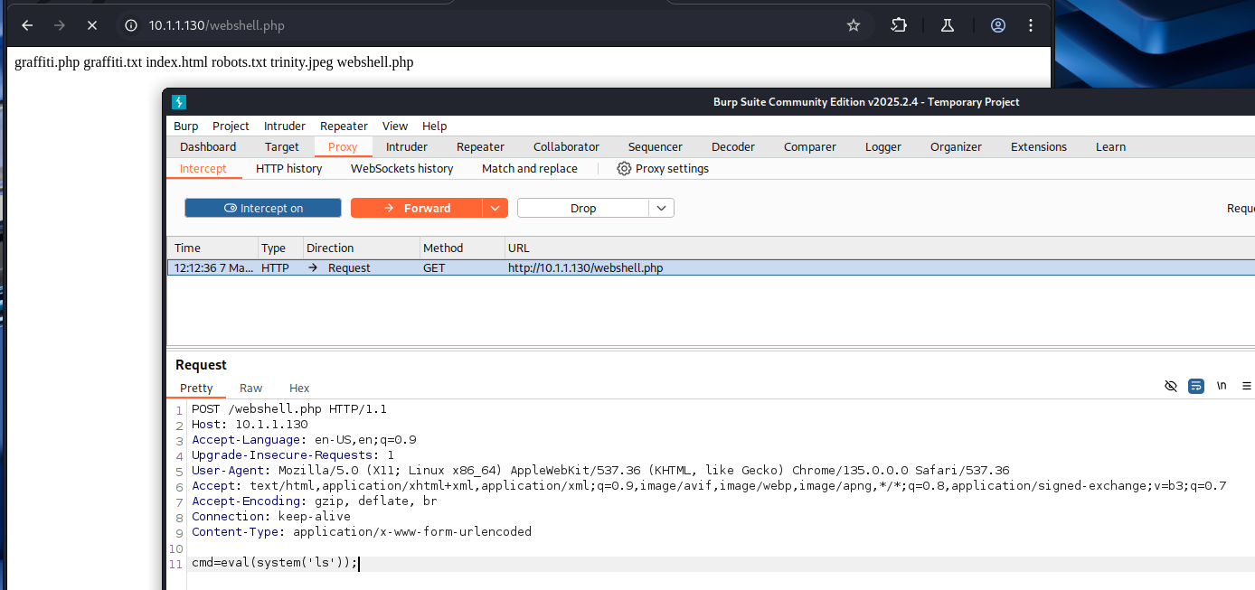Go forward in the browser window
This screenshot has height=590, width=1255.
click(60, 25)
